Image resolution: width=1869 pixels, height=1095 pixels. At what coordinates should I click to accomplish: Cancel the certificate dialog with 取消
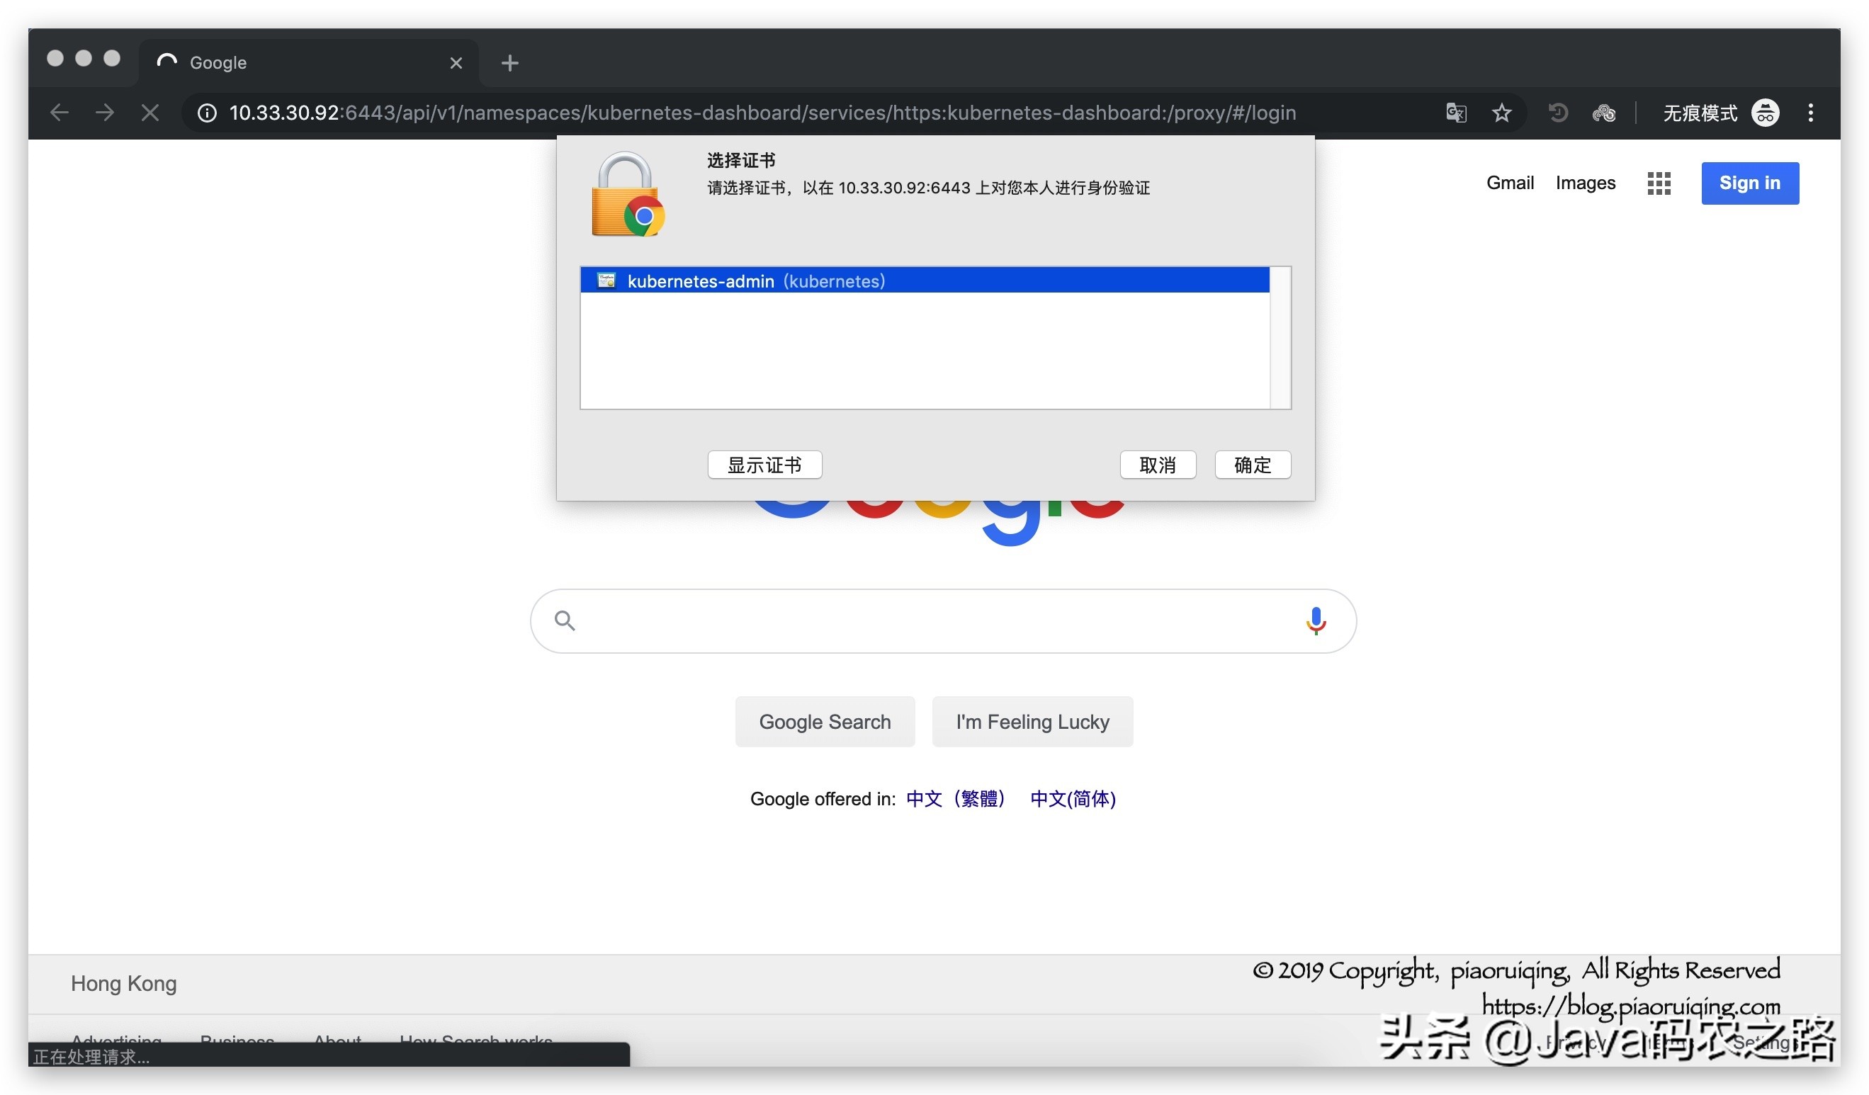(1158, 465)
